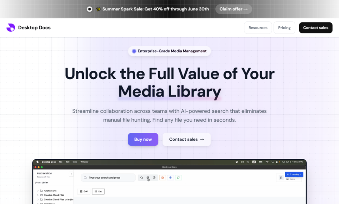Open the Edit menu
This screenshot has height=204, width=339.
click(x=68, y=161)
